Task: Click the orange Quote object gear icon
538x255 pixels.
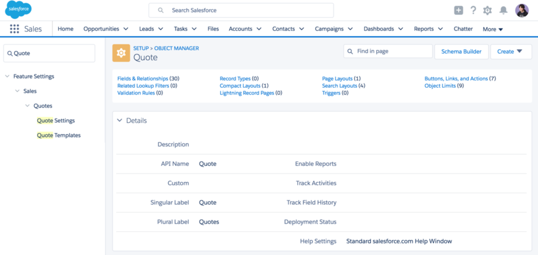Action: click(121, 53)
